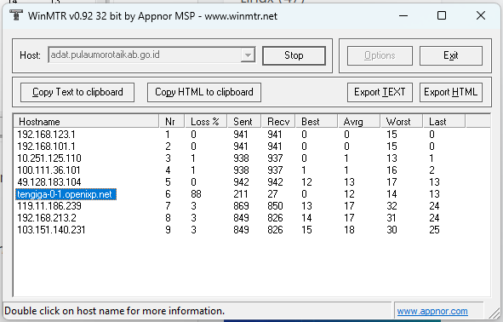Export results as HTML
Screen dimensions: 503x322
(x=451, y=92)
